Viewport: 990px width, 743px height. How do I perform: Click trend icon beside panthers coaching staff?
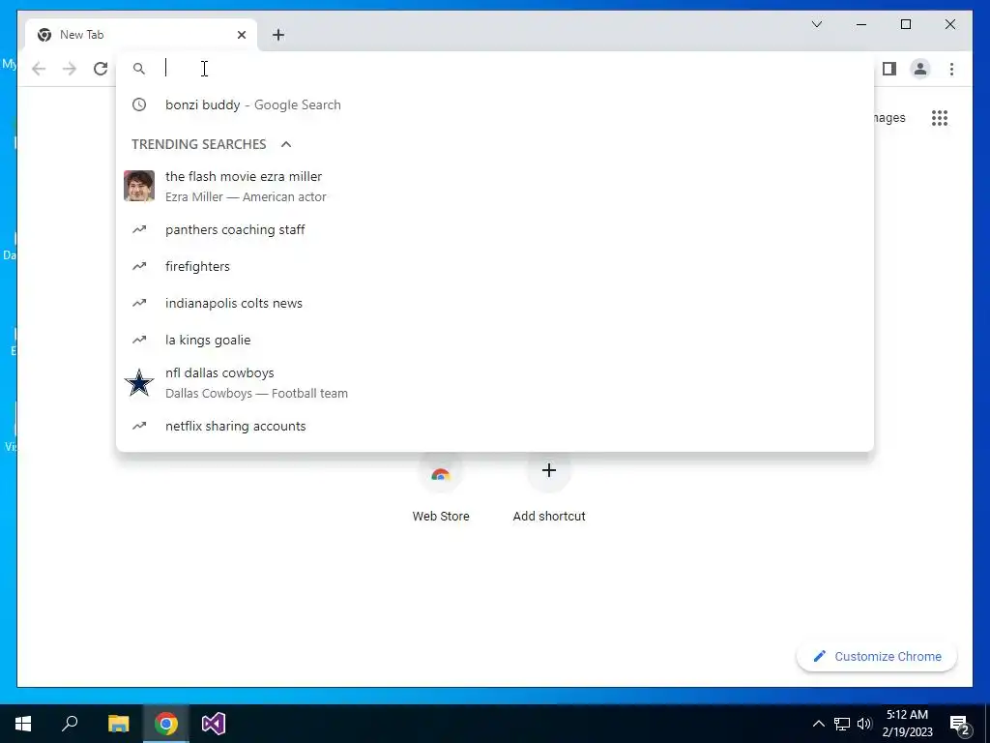[139, 229]
